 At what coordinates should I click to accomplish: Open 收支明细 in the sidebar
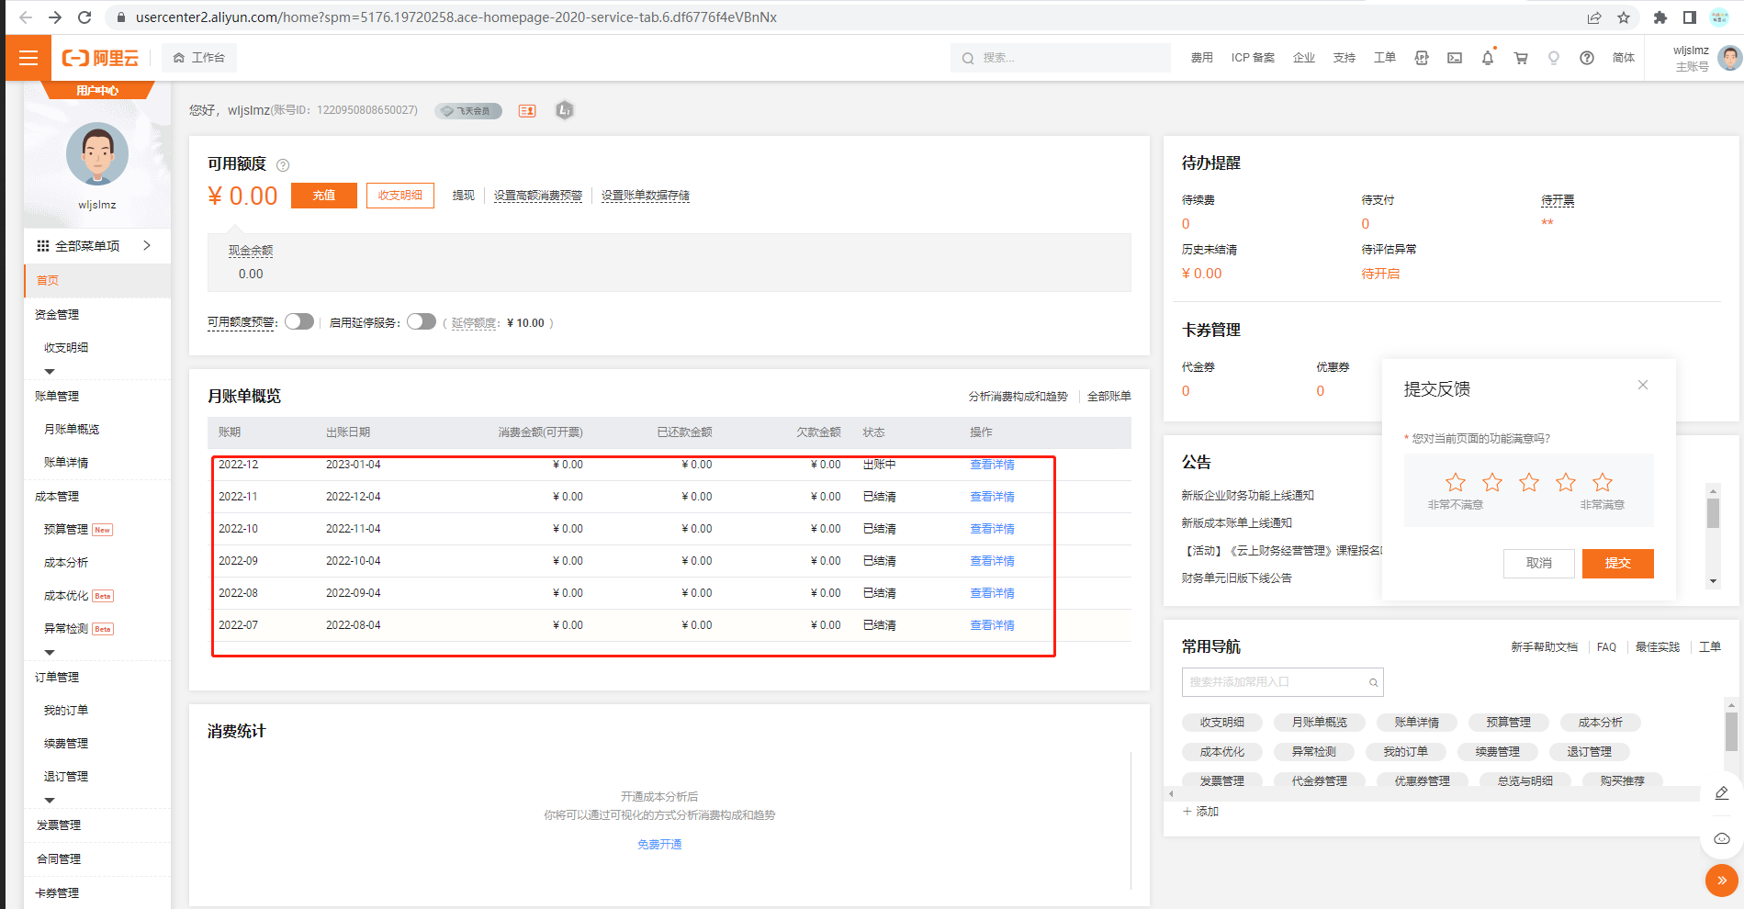[66, 348]
